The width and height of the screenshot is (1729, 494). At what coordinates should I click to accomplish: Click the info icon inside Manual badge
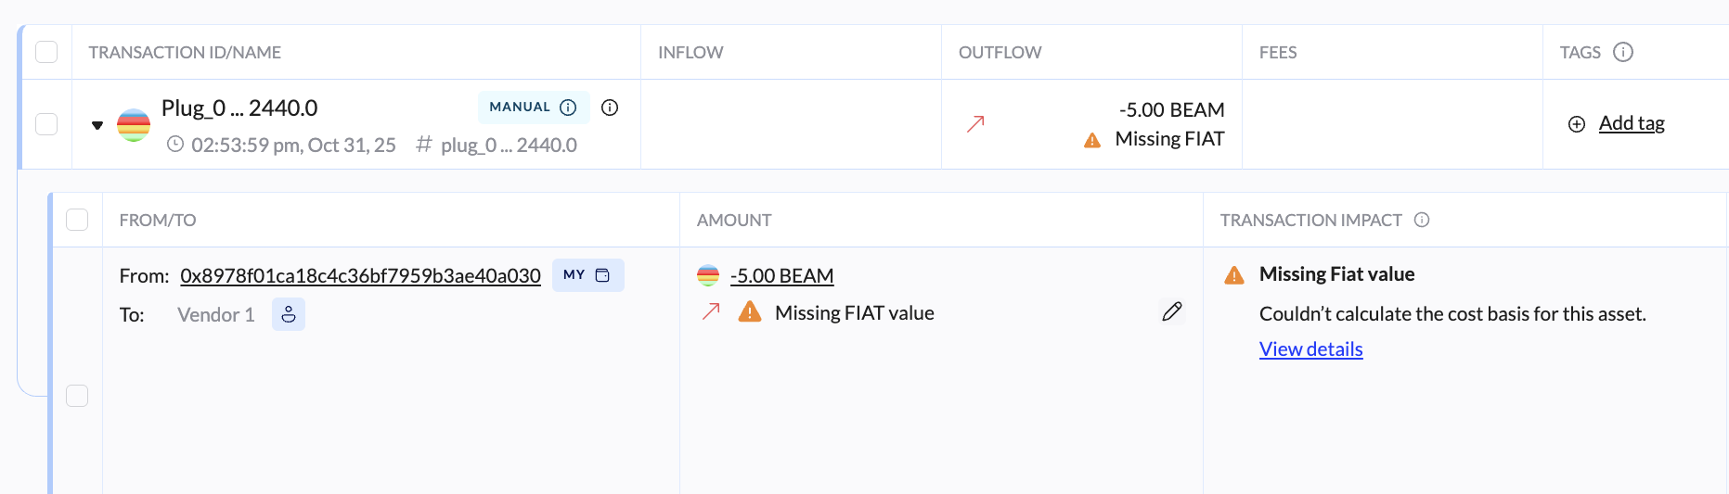[569, 108]
